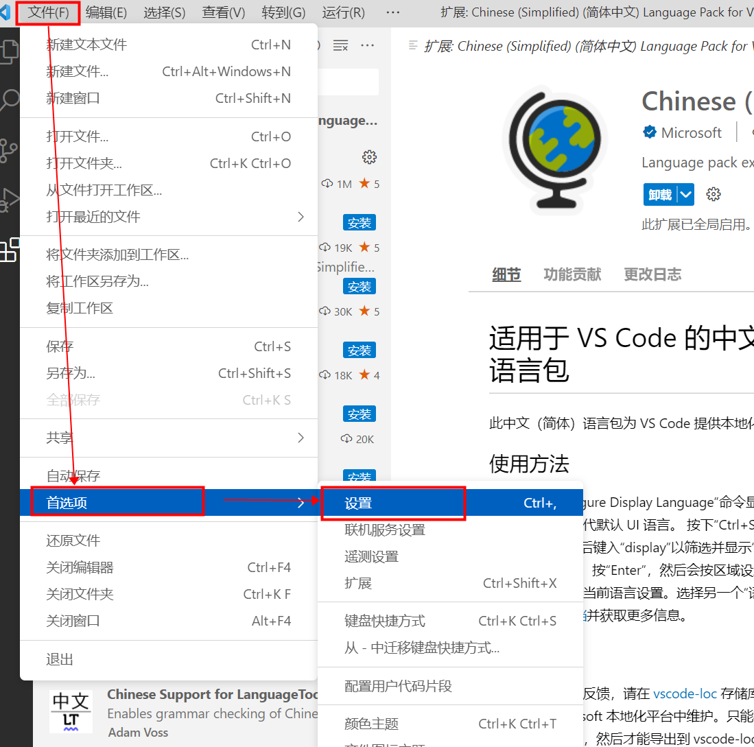Choose 复制工作区 menu entry
The width and height of the screenshot is (754, 747).
coord(168,309)
